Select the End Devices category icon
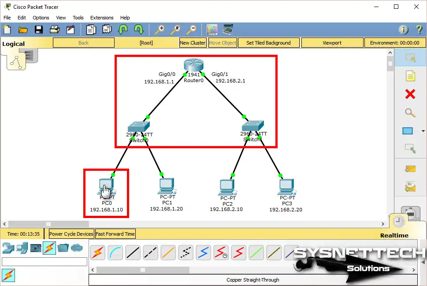The height and width of the screenshot is (286, 427). pos(22,248)
